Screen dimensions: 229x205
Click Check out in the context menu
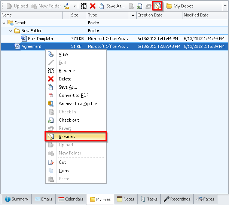coord(69,120)
